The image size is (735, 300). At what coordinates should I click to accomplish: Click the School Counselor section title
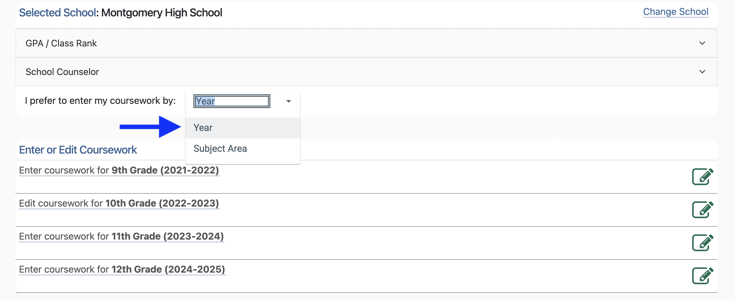click(62, 72)
